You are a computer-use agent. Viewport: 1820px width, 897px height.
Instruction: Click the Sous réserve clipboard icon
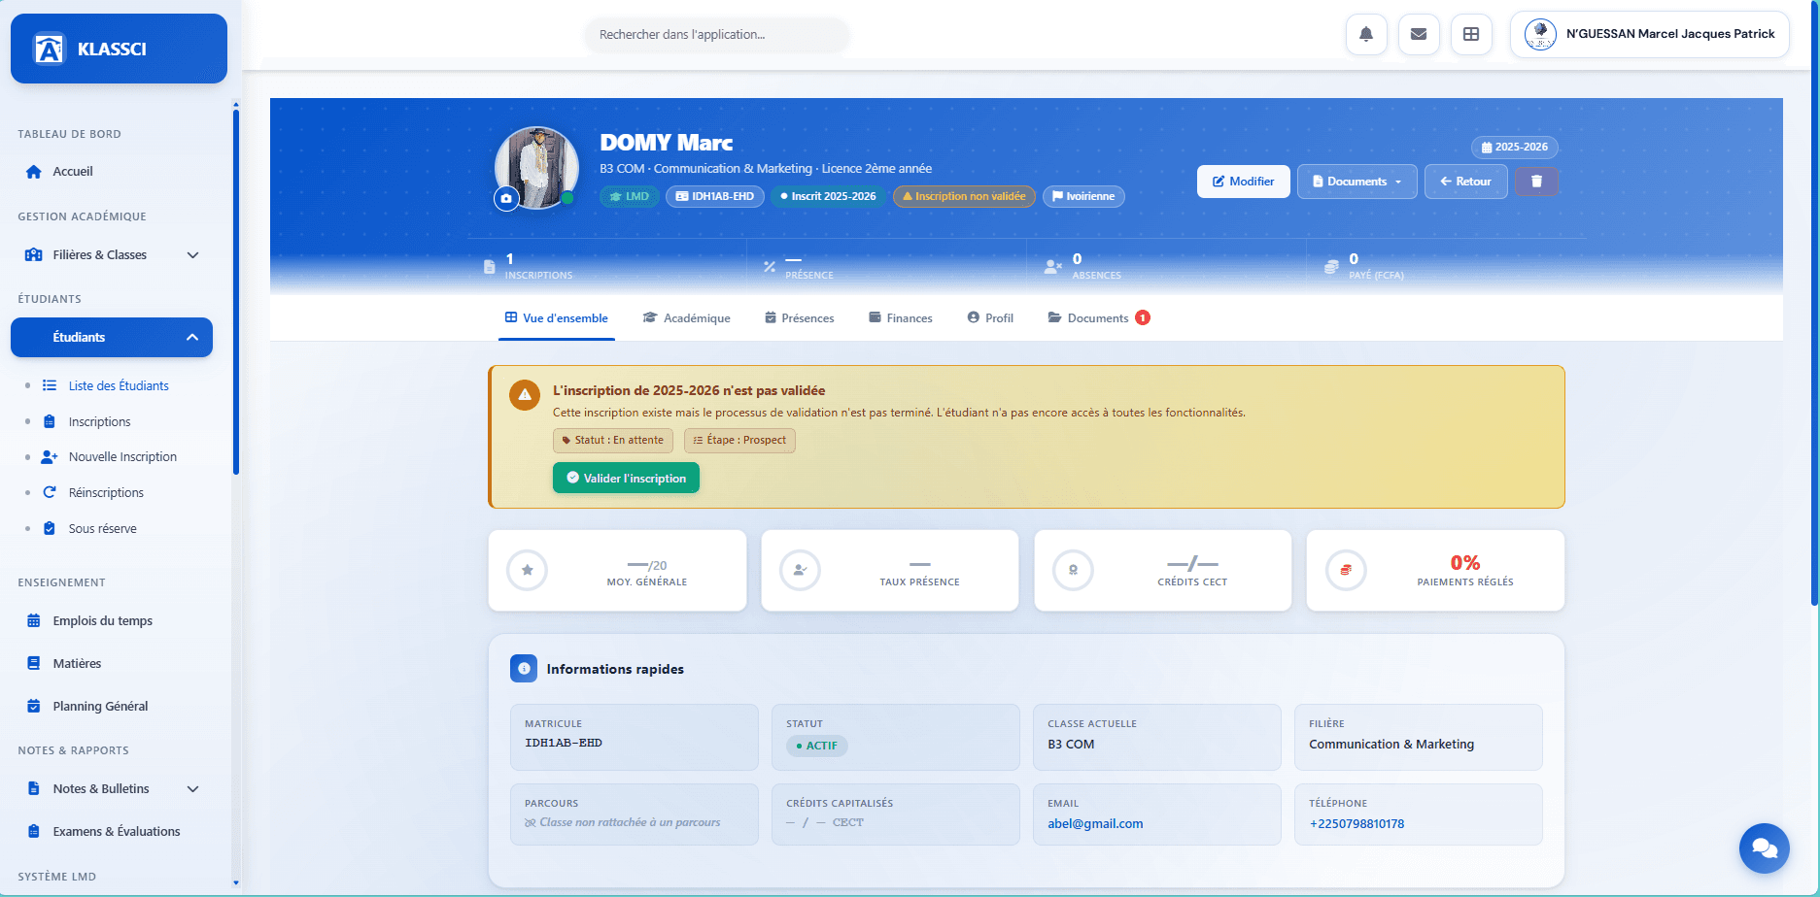tap(50, 528)
